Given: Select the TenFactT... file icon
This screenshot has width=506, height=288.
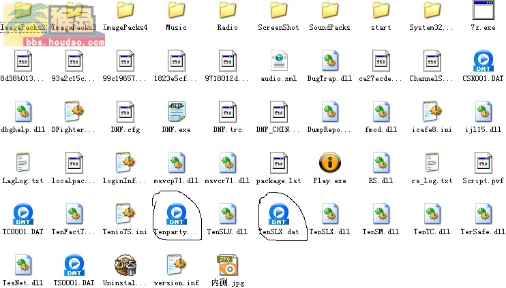Looking at the screenshot, I should (74, 214).
